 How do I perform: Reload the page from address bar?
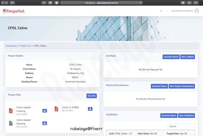pos(141,3)
